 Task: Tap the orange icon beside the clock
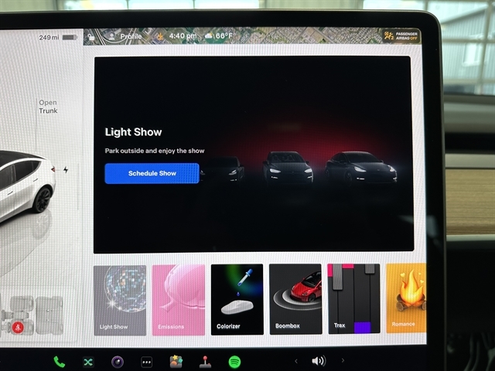pyautogui.click(x=160, y=36)
